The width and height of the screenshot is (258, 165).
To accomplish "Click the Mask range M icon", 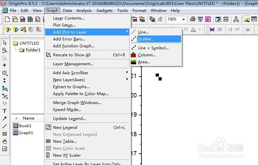I will [212, 29].
